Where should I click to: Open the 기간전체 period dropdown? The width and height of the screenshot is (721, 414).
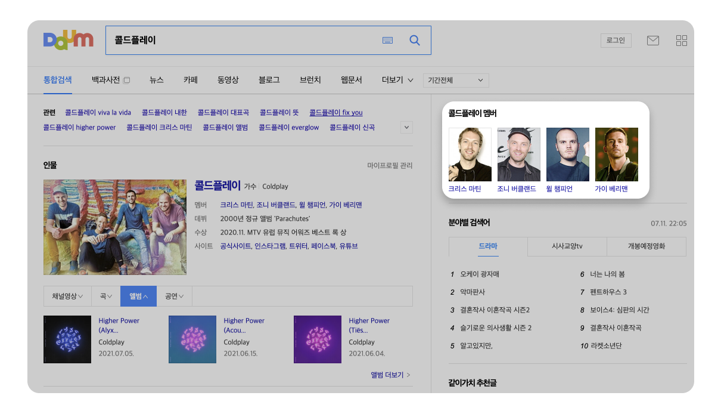(456, 80)
